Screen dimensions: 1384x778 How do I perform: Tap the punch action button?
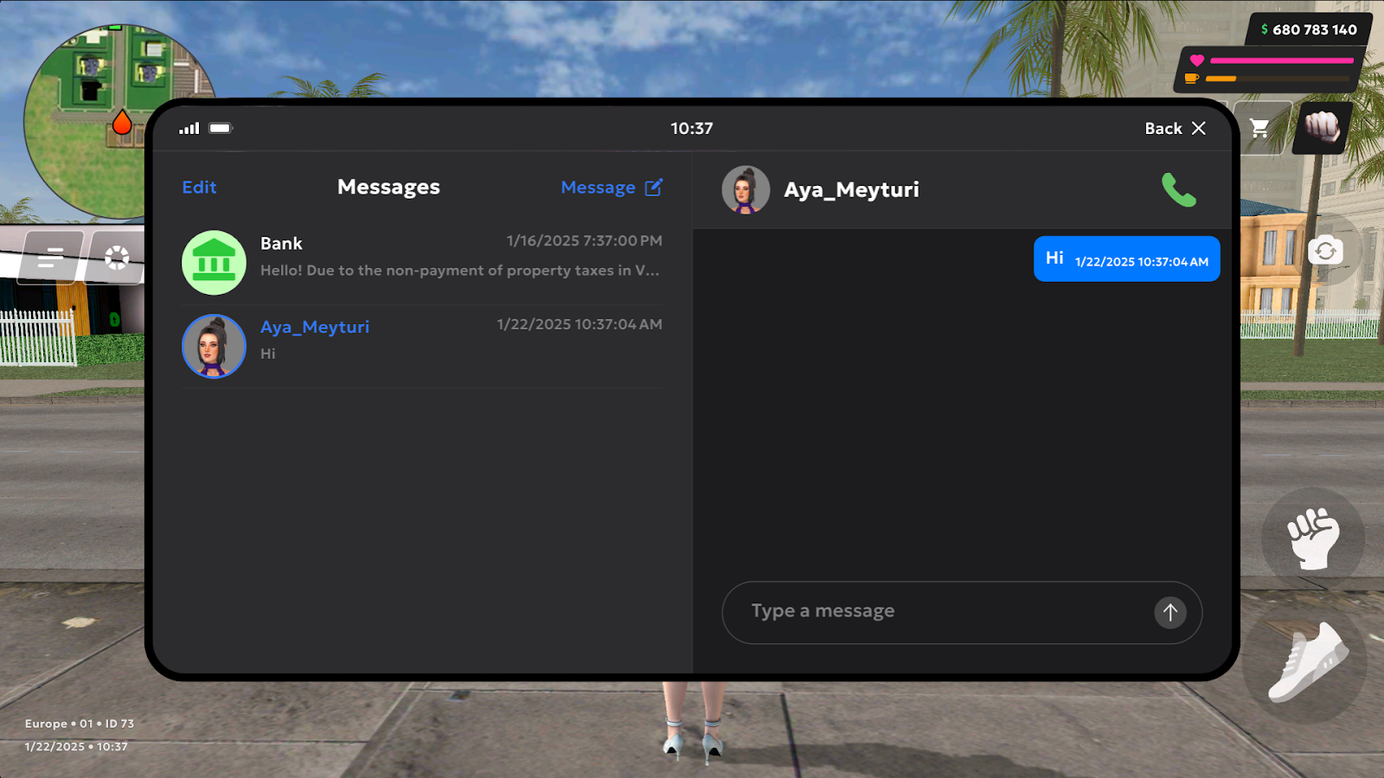coord(1313,539)
